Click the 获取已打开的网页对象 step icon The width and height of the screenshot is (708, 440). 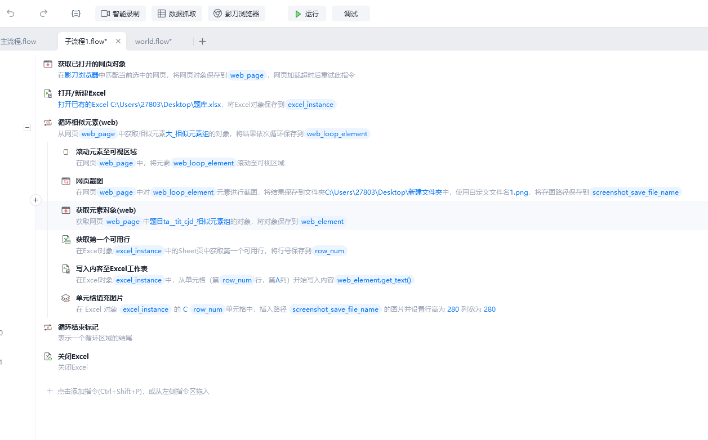[48, 64]
